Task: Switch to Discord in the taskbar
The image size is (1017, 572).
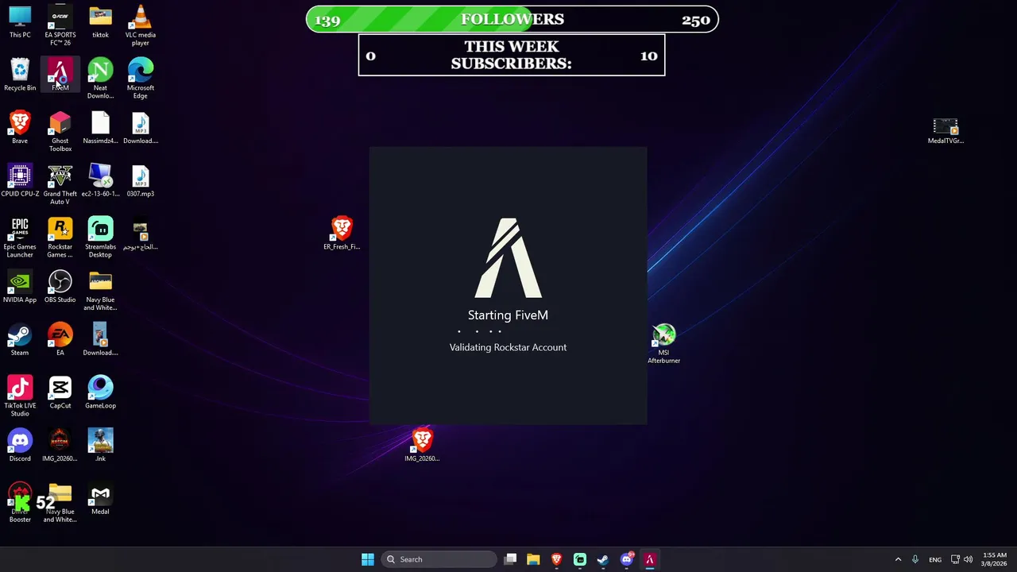Action: pyautogui.click(x=626, y=559)
